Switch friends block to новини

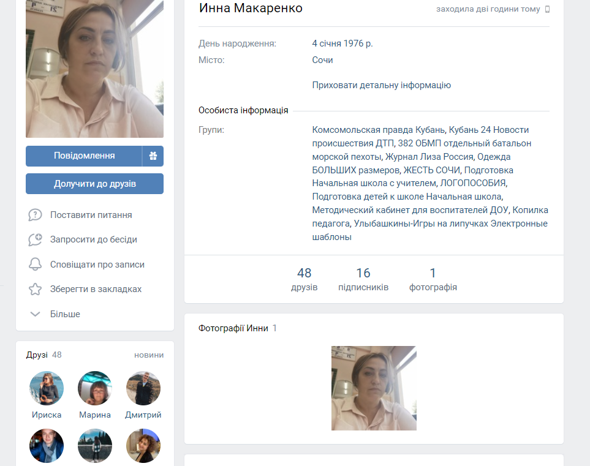click(149, 355)
